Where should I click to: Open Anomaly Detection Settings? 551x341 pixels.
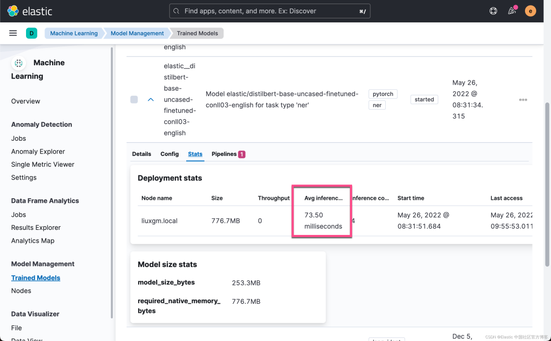coord(24,177)
